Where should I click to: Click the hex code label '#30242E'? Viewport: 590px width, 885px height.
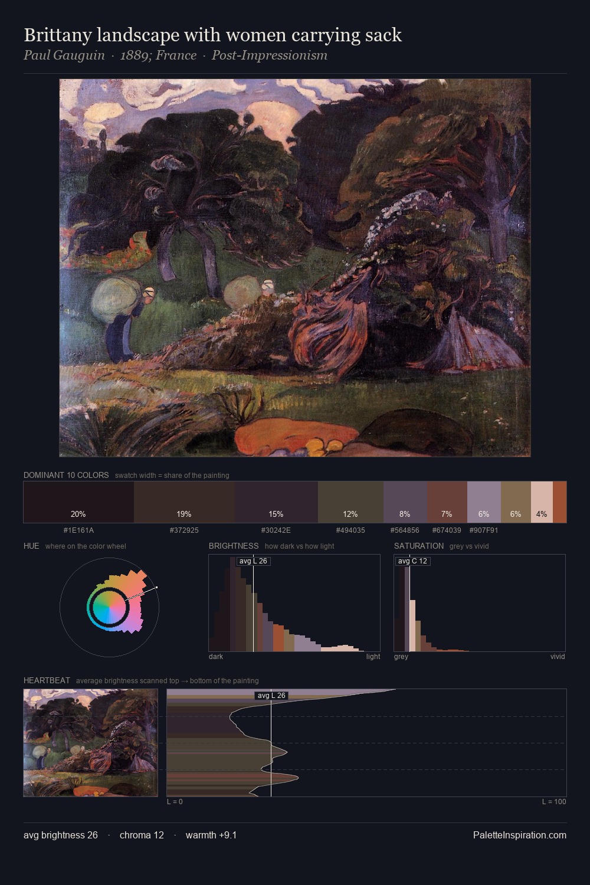(276, 530)
